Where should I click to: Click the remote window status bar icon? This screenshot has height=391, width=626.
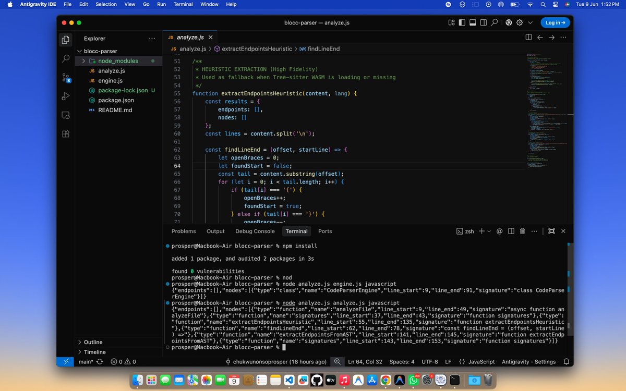(66, 362)
